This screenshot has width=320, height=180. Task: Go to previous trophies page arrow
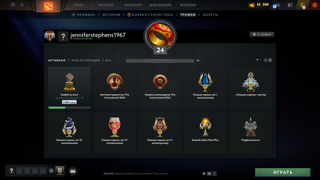pyautogui.click(x=265, y=60)
